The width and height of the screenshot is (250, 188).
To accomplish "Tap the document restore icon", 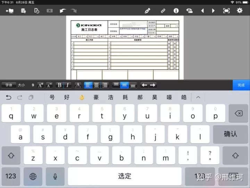I will 37,11.
